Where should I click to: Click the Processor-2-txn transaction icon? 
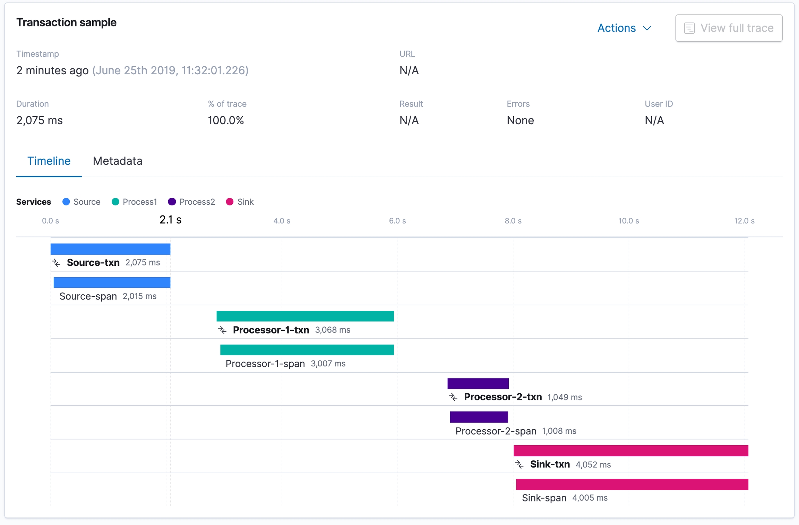[453, 397]
